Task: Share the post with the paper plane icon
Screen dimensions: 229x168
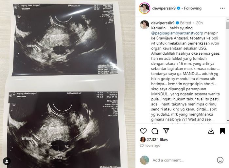Action: [x=166, y=131]
